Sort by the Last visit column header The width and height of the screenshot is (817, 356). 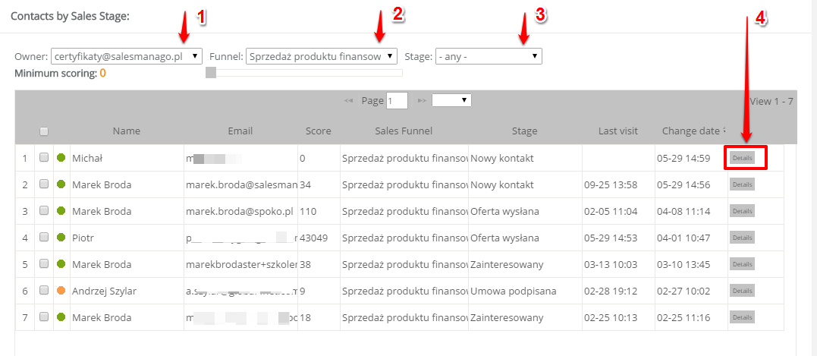tap(618, 131)
